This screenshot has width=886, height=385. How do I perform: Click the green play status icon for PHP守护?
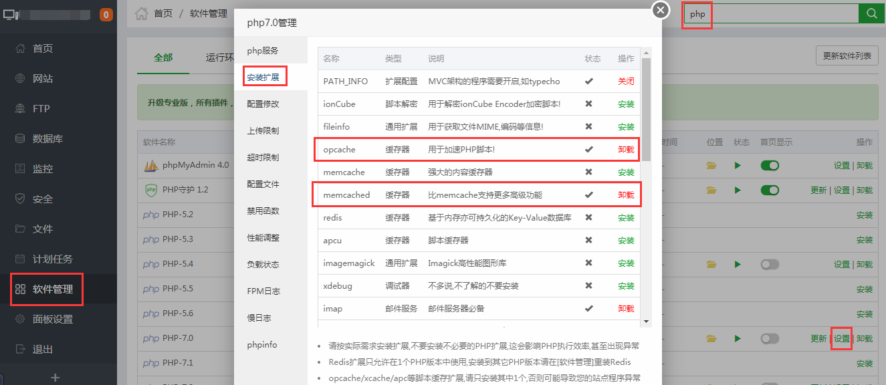pyautogui.click(x=738, y=190)
